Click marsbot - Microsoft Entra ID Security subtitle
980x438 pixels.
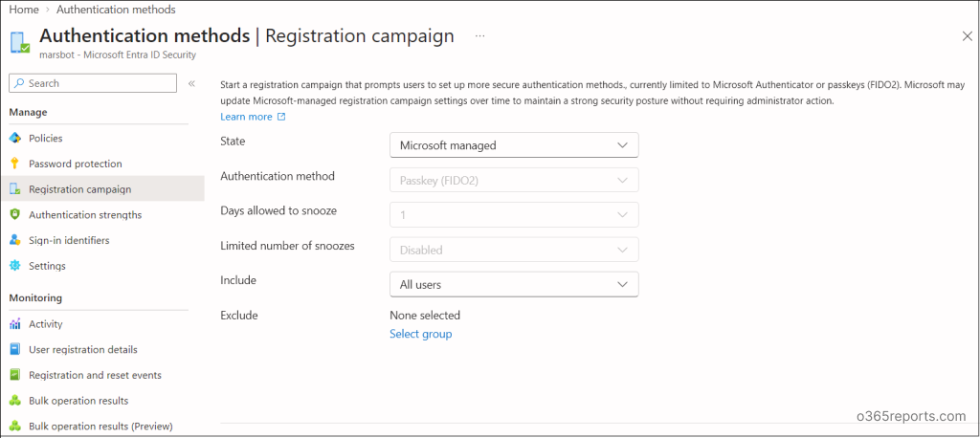click(118, 55)
